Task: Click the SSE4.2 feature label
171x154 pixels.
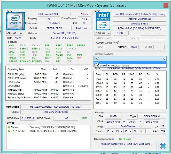Action: click(36, 49)
